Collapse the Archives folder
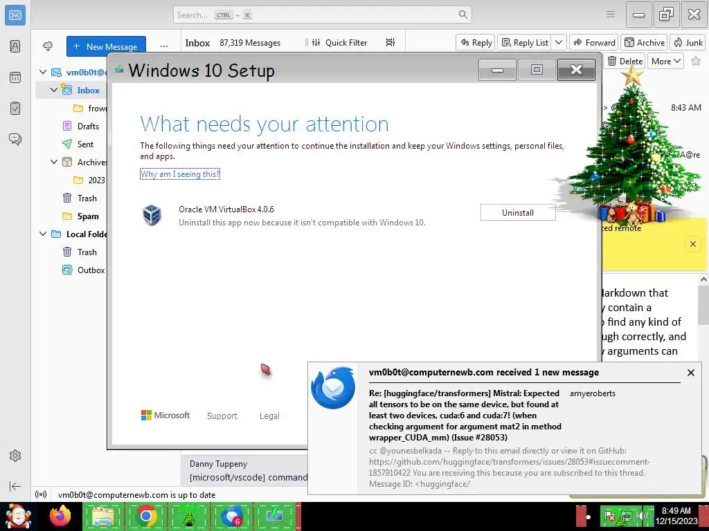The height and width of the screenshot is (531, 709). [54, 162]
